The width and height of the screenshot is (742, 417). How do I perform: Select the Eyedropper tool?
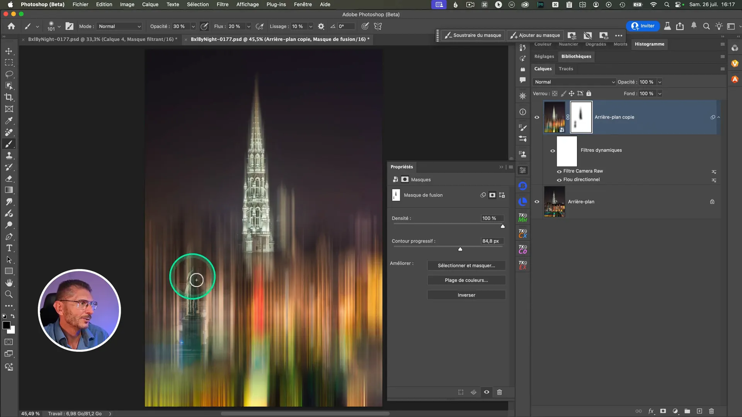point(9,120)
